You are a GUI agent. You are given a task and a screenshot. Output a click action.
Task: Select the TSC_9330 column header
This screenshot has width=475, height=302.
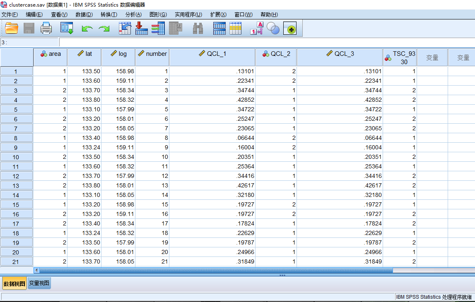tap(400, 57)
